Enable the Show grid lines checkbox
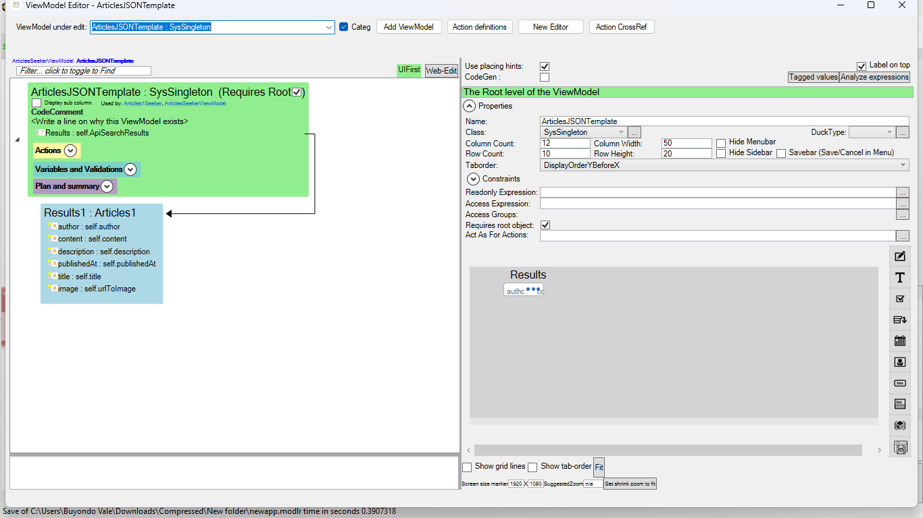The width and height of the screenshot is (923, 518). click(x=467, y=467)
